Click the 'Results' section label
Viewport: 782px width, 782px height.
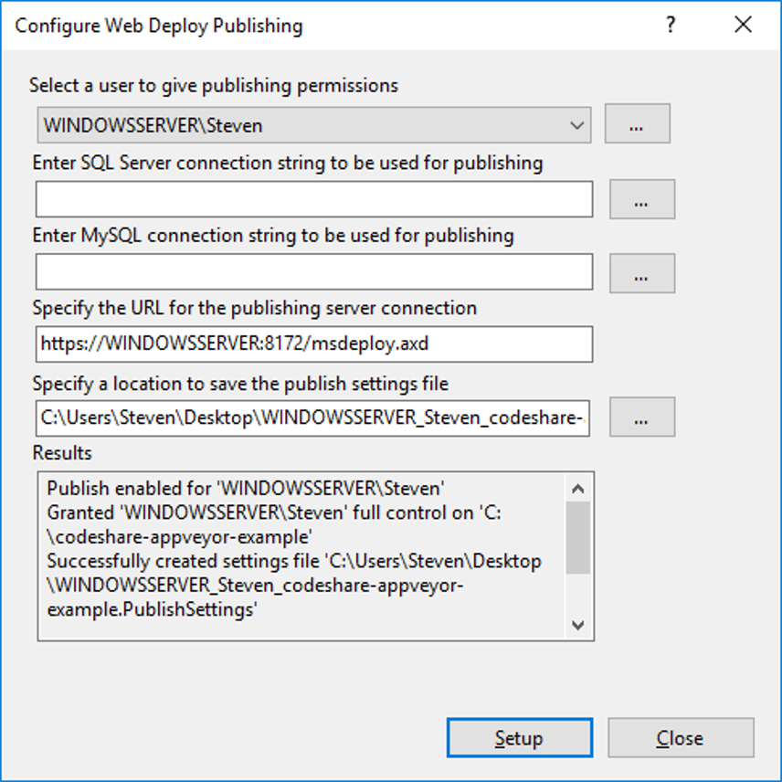[x=62, y=453]
